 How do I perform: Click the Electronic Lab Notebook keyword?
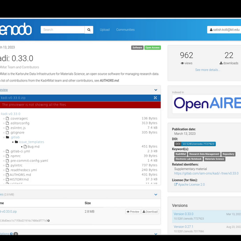click(188, 159)
